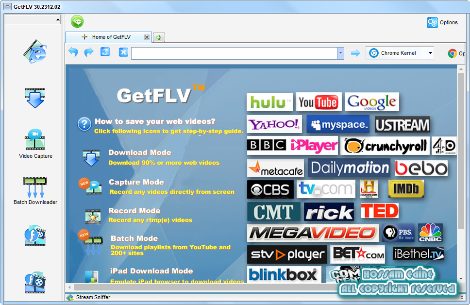Open the Chrome Kernel dropdown
This screenshot has height=305, width=470.
coord(400,53)
